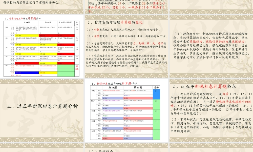Open the top slide ending 进行了重新划分而已
The width and height of the screenshot is (253, 152).
coord(42,7)
